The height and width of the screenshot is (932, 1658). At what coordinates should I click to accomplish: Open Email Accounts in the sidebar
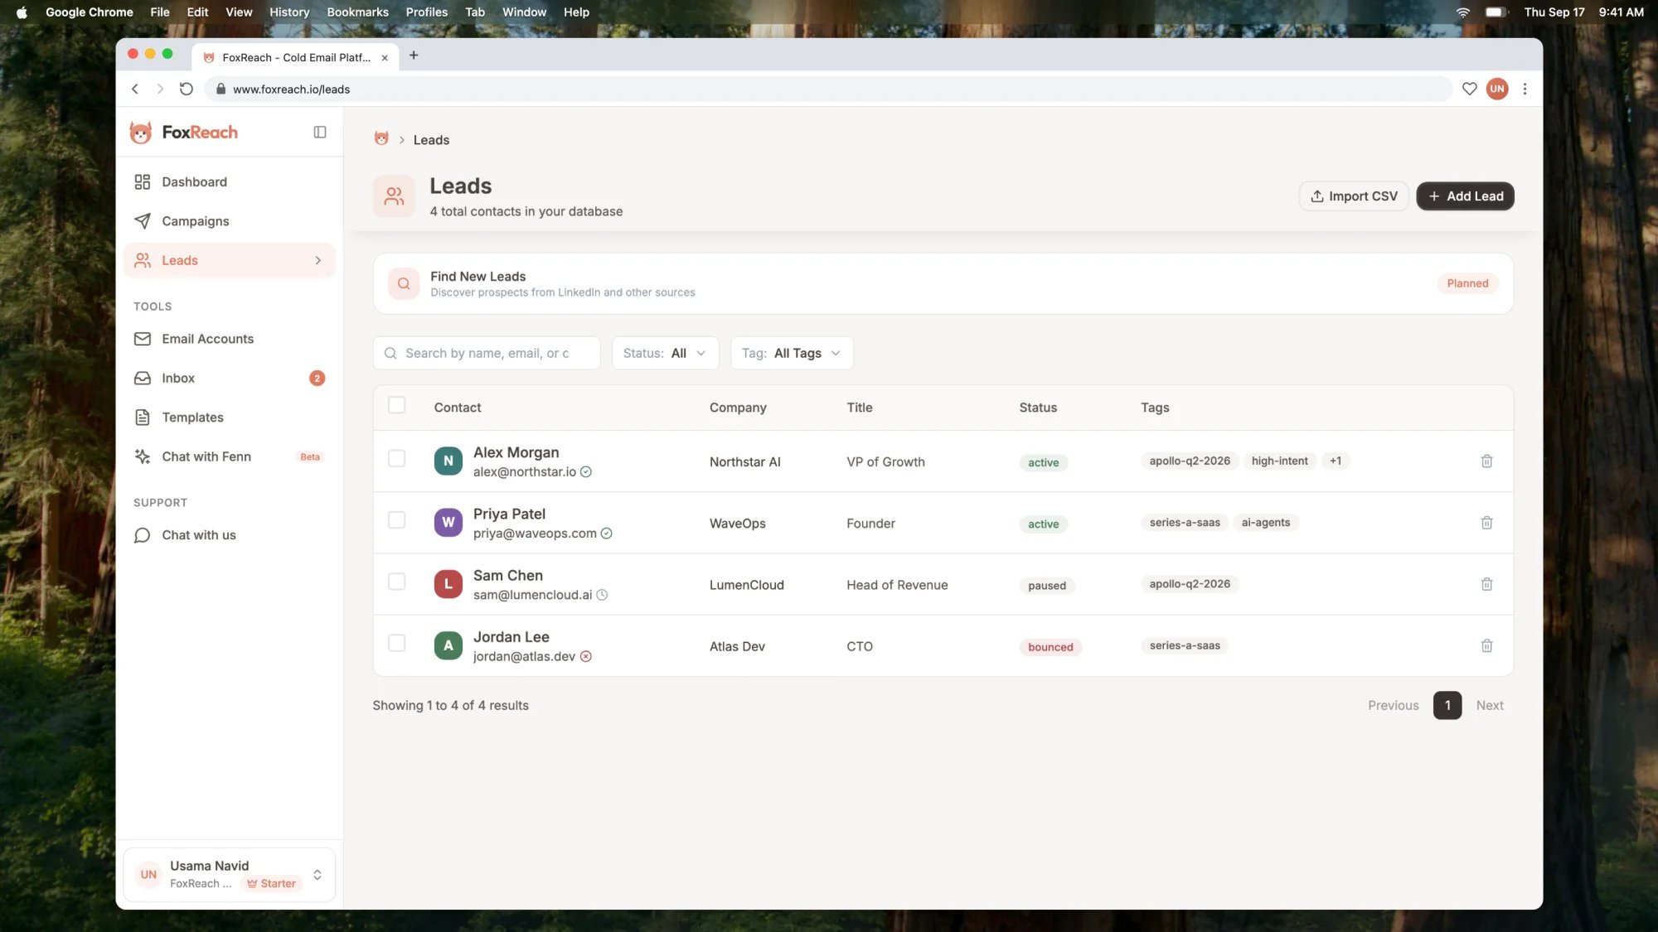[x=230, y=339]
